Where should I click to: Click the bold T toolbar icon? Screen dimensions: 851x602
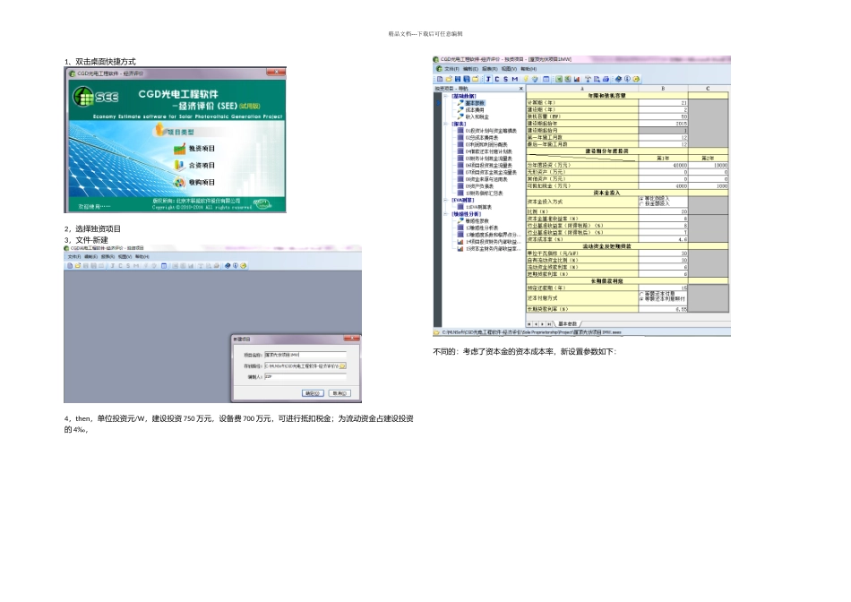pyautogui.click(x=487, y=79)
